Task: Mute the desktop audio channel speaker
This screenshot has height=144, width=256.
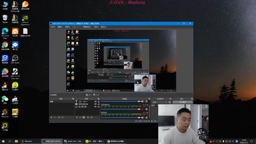Action: (x=142, y=117)
